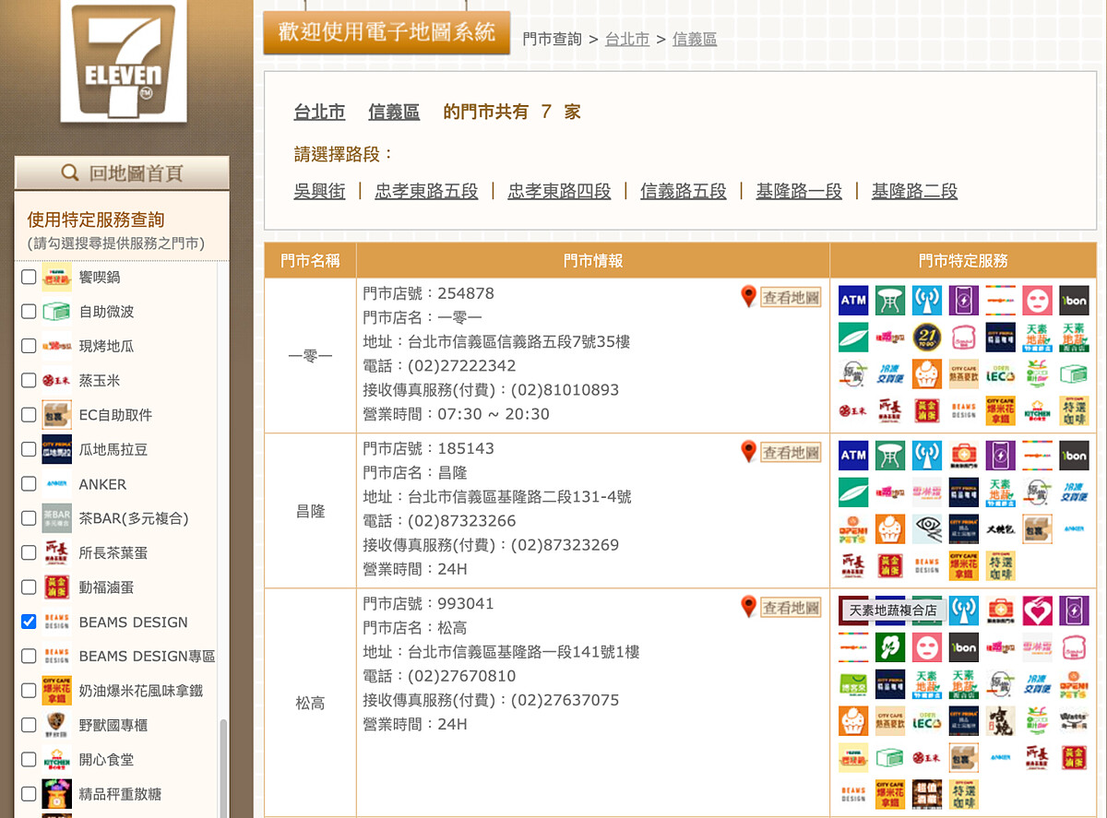
Task: Click the green leaf icon in the 昌隆 row
Action: 853,492
